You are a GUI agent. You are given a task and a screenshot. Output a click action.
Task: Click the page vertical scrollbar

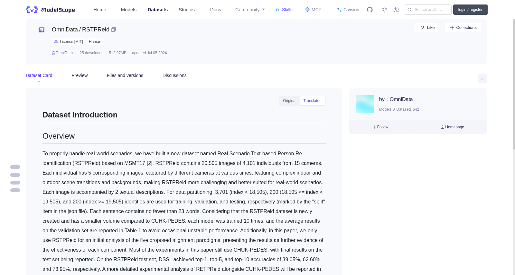pos(514,84)
